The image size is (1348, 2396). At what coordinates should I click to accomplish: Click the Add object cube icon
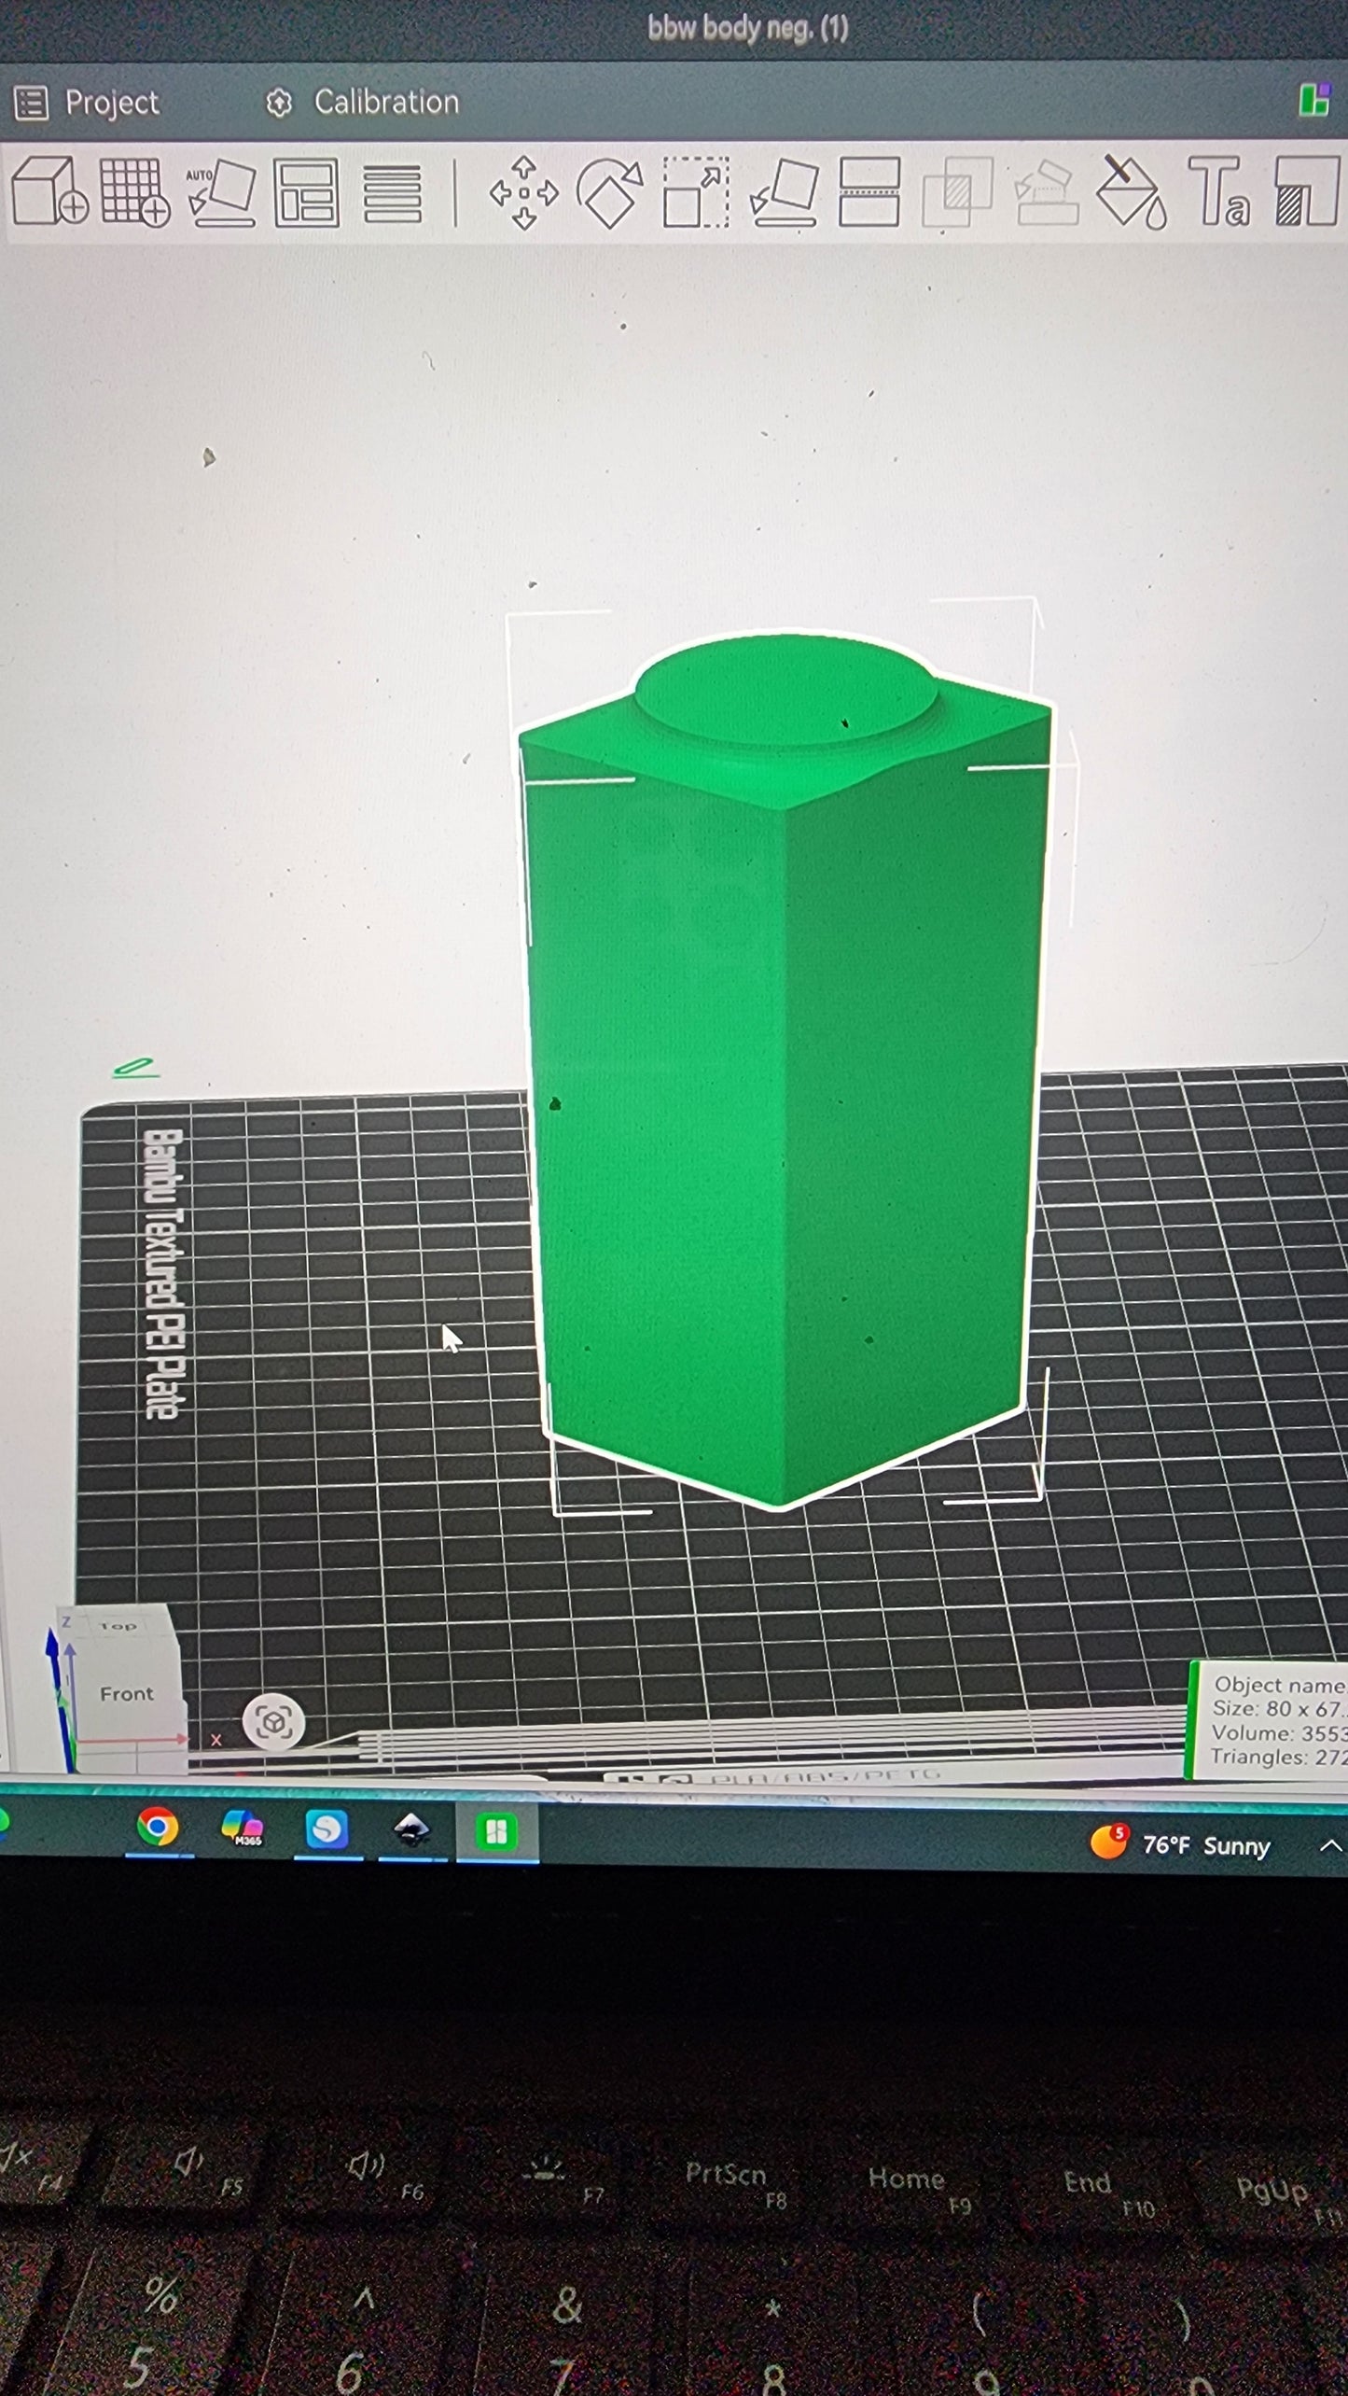coord(49,191)
